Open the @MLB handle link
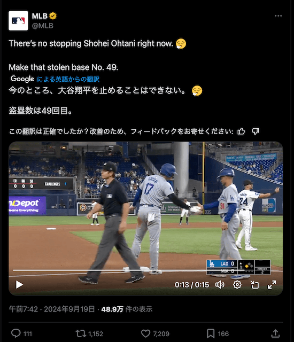The width and height of the screenshot is (294, 342). [43, 26]
